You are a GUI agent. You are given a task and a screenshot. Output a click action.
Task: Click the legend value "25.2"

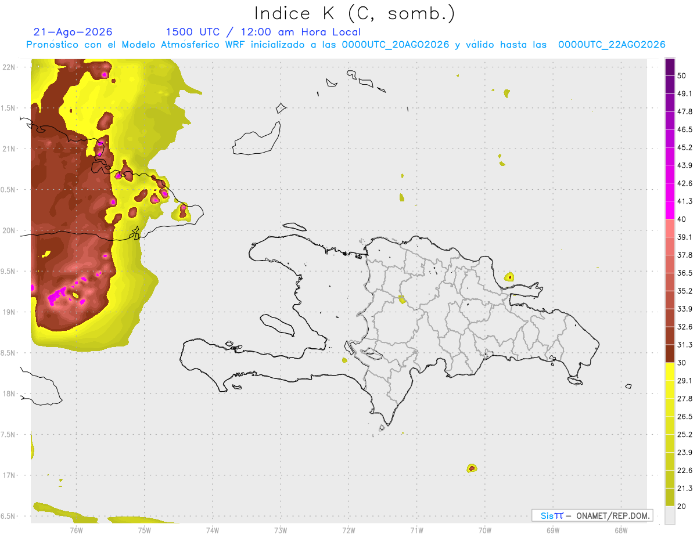tap(685, 434)
